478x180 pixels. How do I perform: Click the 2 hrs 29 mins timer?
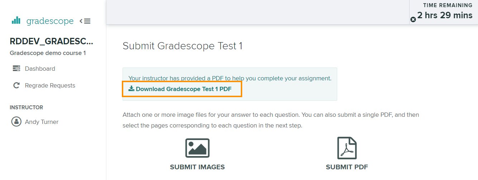445,15
